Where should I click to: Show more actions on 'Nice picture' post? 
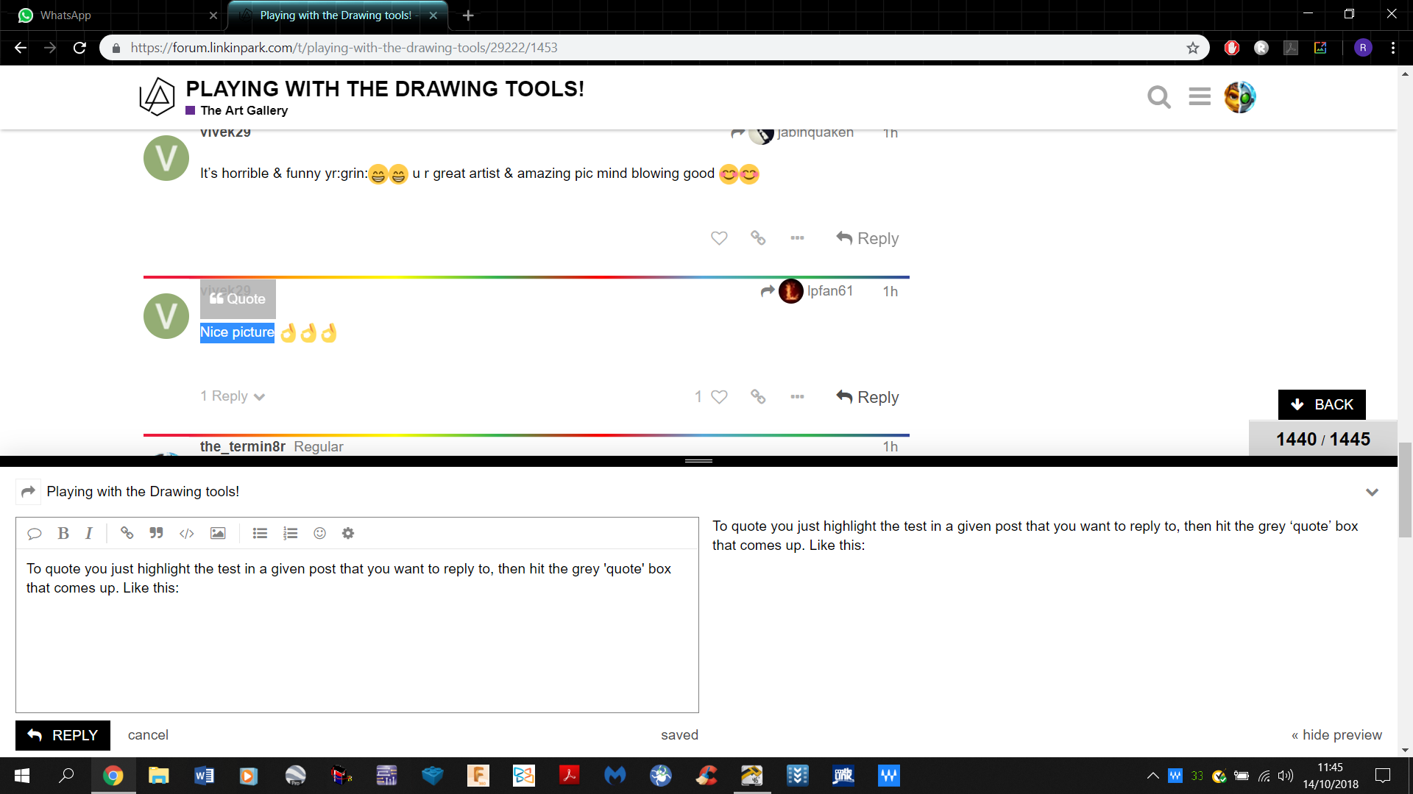click(797, 397)
